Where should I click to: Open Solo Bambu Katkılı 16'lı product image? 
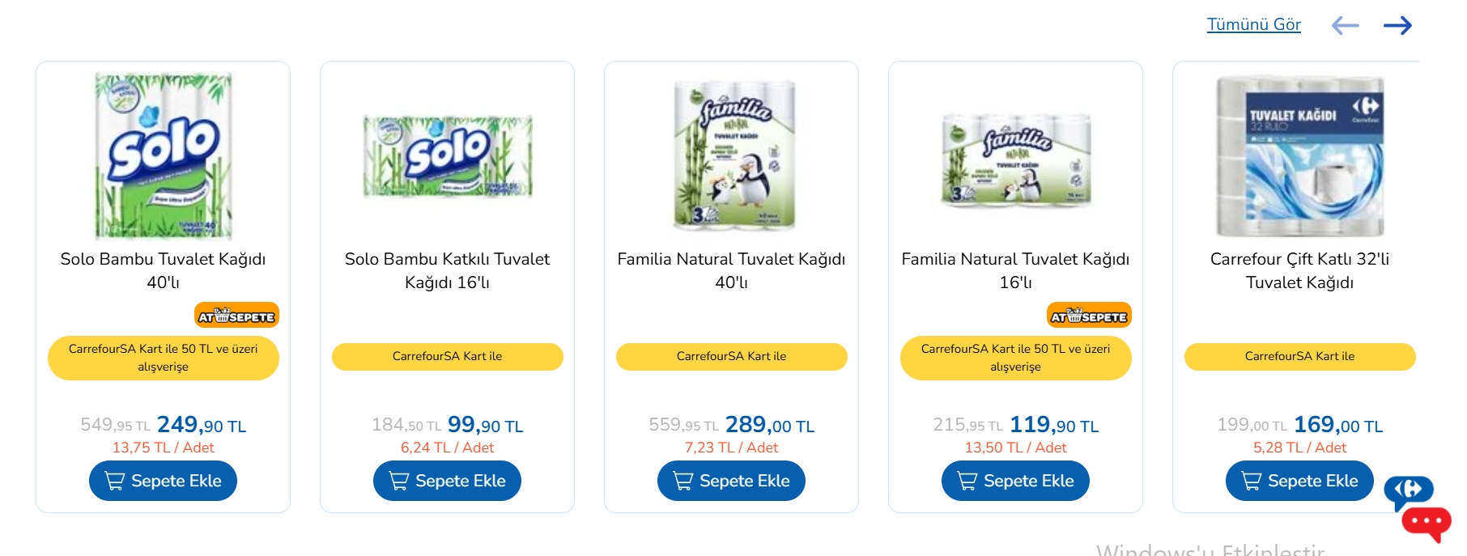(x=448, y=156)
